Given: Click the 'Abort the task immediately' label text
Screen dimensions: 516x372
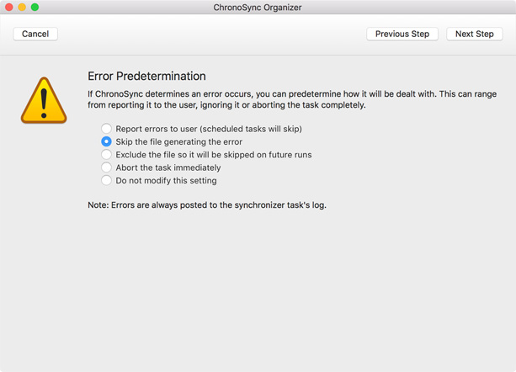Looking at the screenshot, I should pos(168,167).
